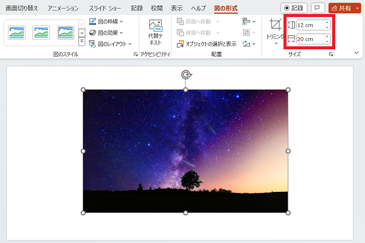365x243 pixels.
Task: Open the トリミング dropdown arrow
Action: (x=276, y=43)
